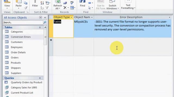Viewport: 174px width, 97px height.
Task: Click the magnifier icon beside Search box
Action: pos(45,22)
